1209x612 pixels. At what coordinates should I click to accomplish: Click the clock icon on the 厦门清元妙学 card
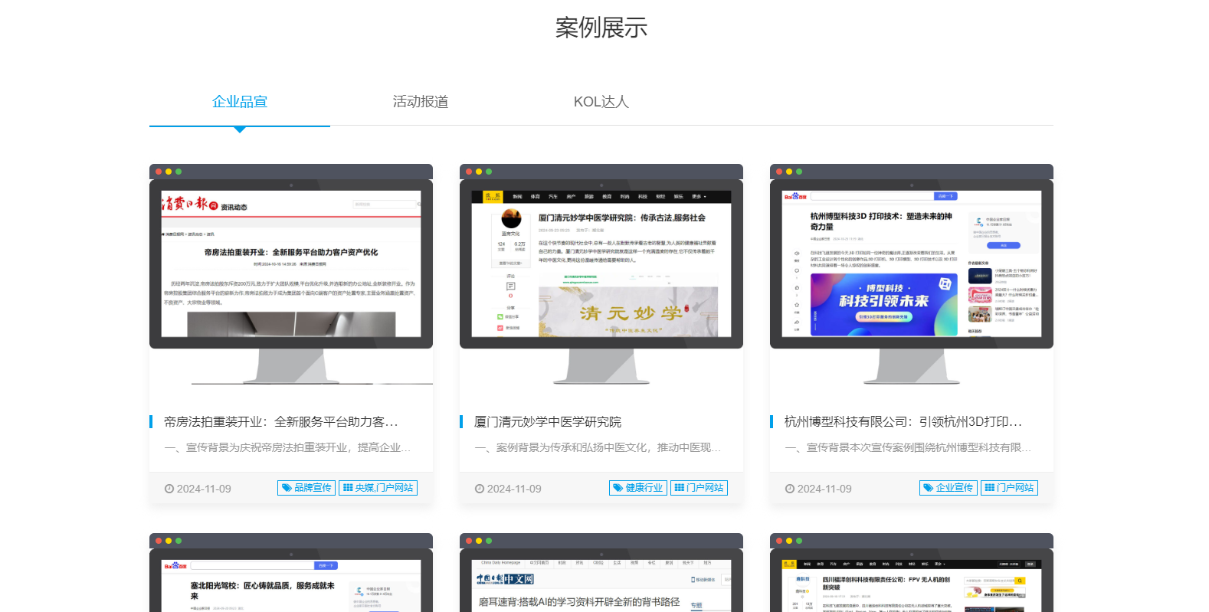(x=480, y=489)
